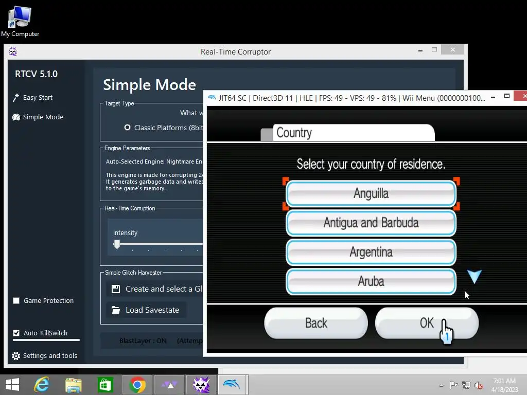Open the Windows Start button
Image resolution: width=527 pixels, height=395 pixels.
[x=12, y=385]
